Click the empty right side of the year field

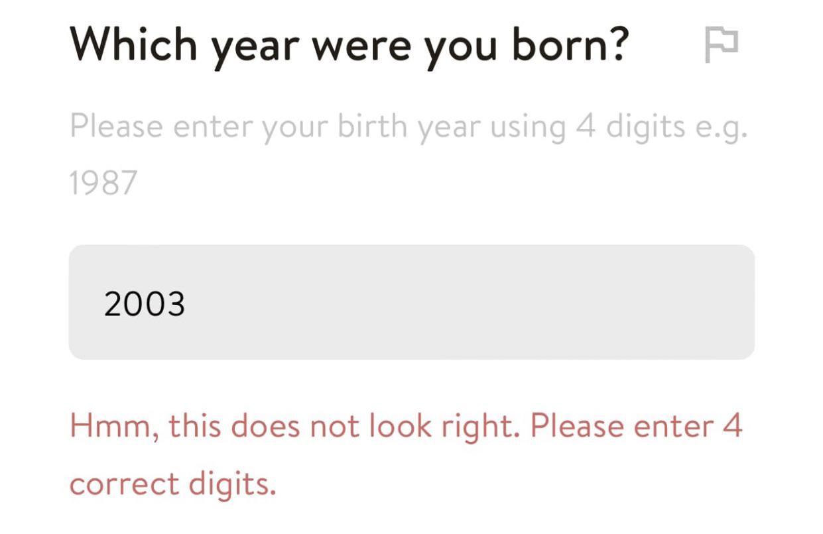point(597,302)
